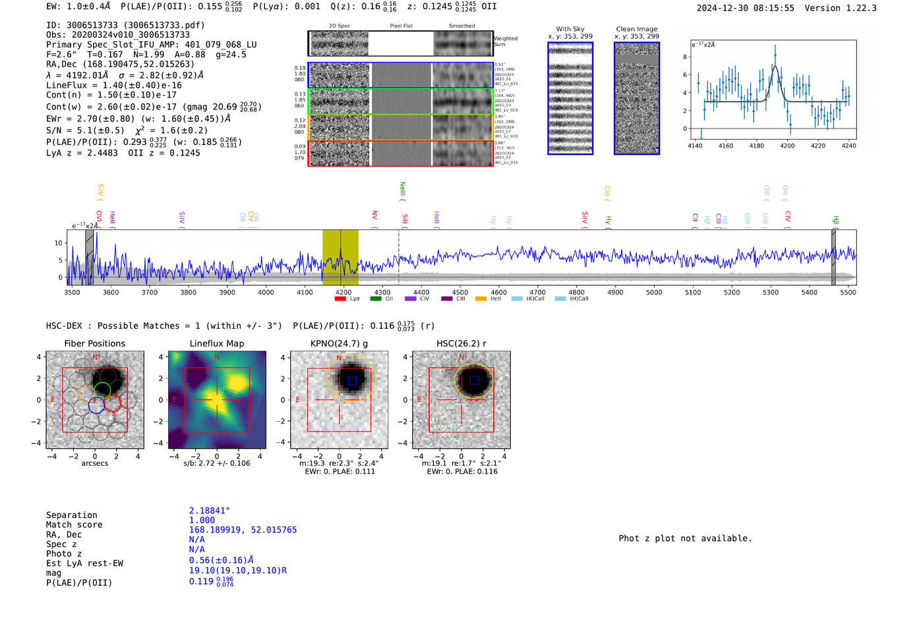Click the blue square marker in KPNO g image

click(353, 381)
